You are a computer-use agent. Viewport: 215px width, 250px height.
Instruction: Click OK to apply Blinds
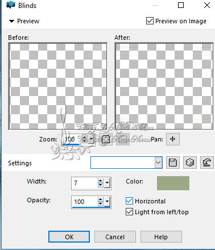coord(69,237)
